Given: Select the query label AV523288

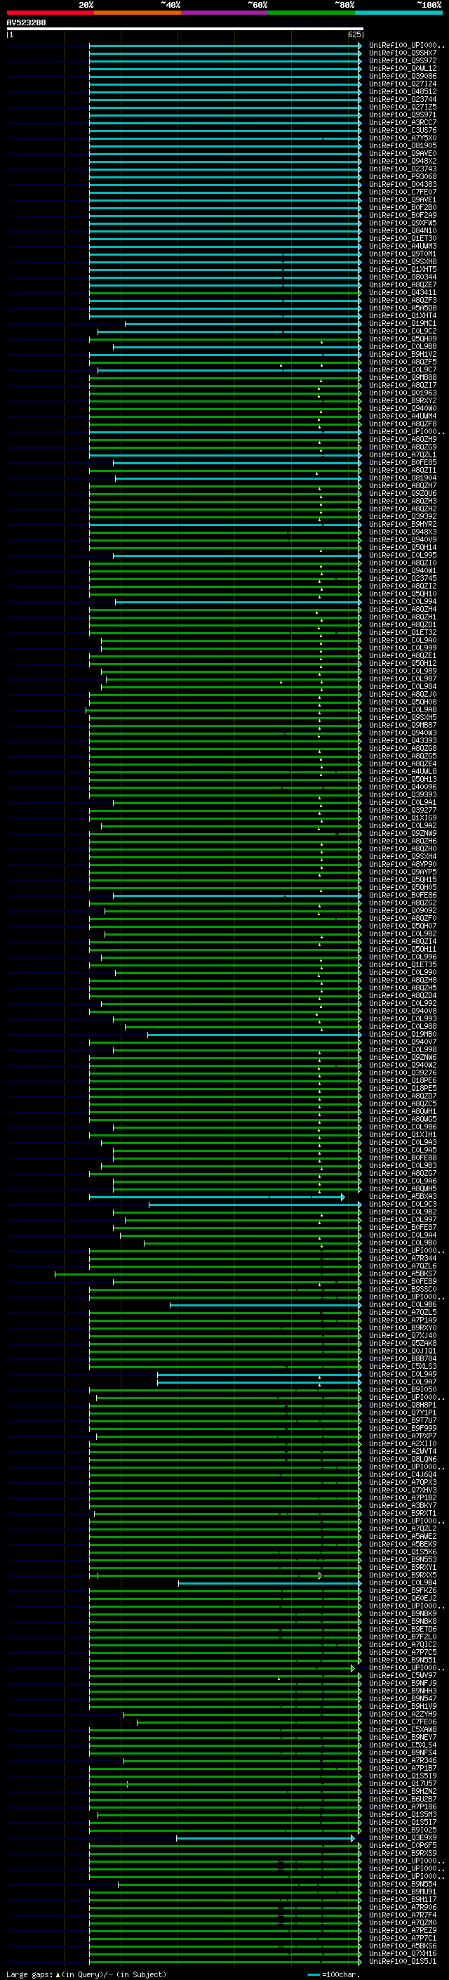Looking at the screenshot, I should coord(26,22).
